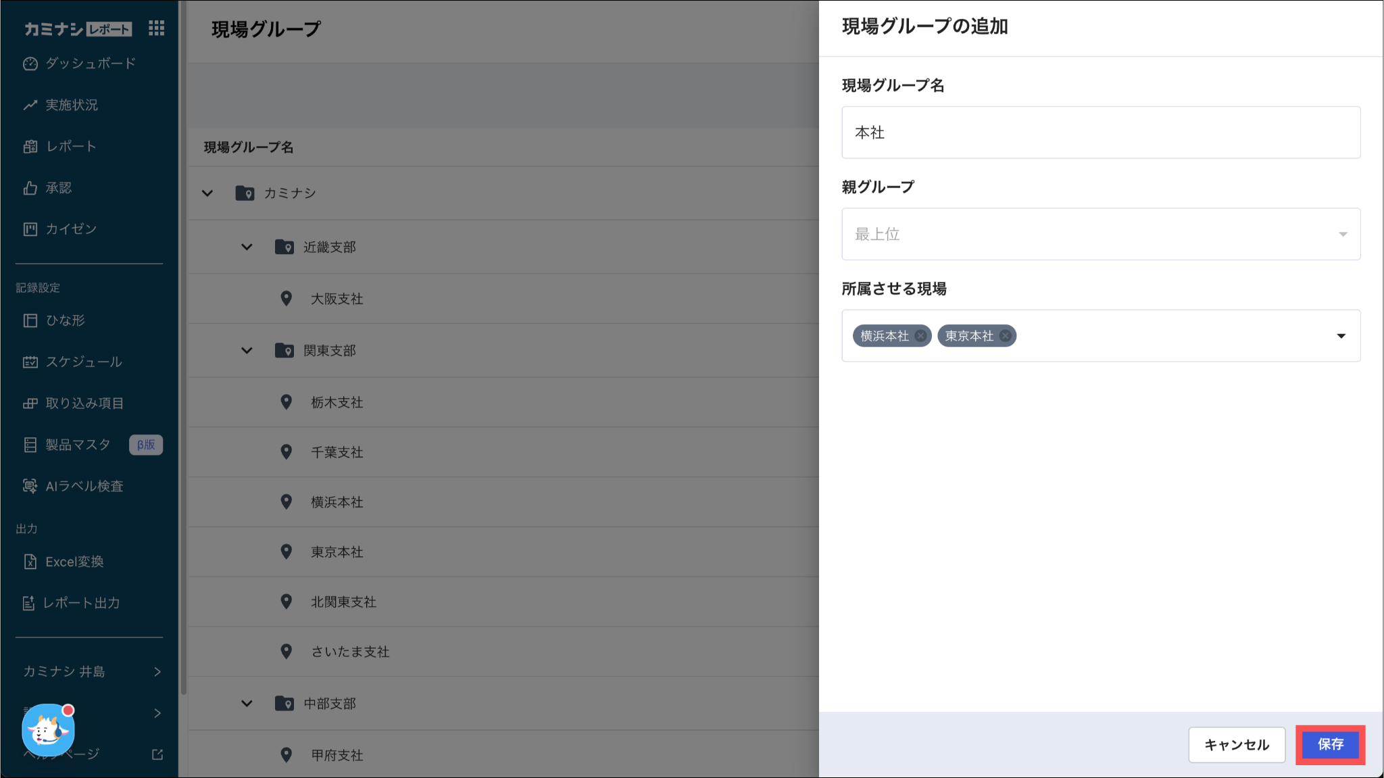
Task: Click the AIラベル検査 scan icon
Action: coord(30,486)
